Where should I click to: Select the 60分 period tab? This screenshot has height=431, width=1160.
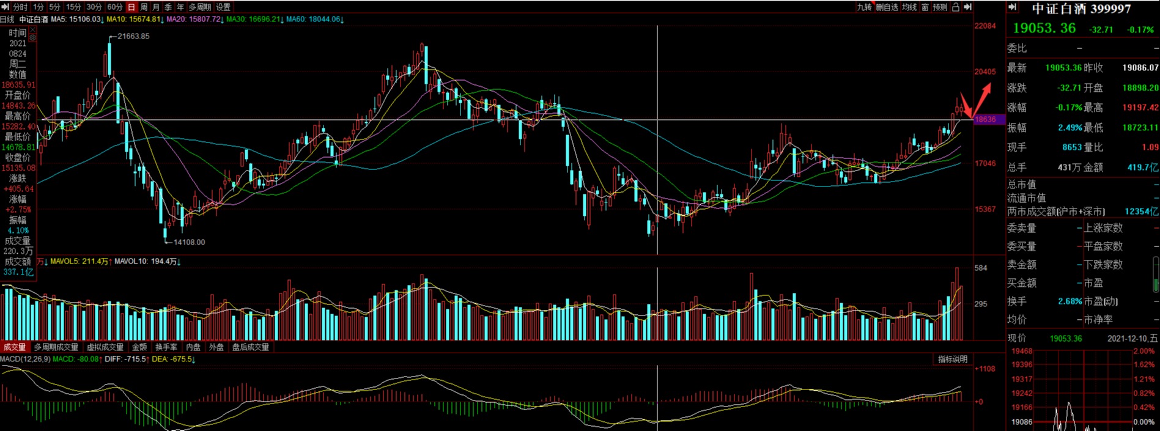pyautogui.click(x=115, y=7)
